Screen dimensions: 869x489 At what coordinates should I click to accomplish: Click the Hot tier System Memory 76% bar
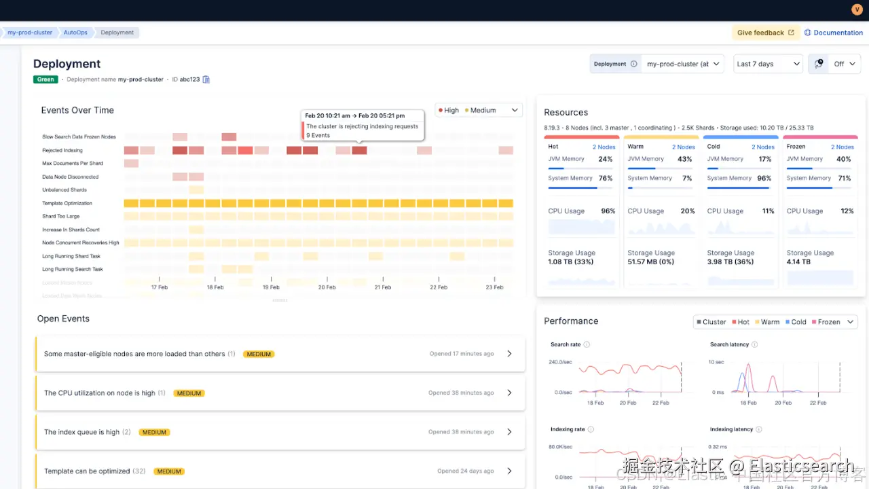[x=580, y=187]
